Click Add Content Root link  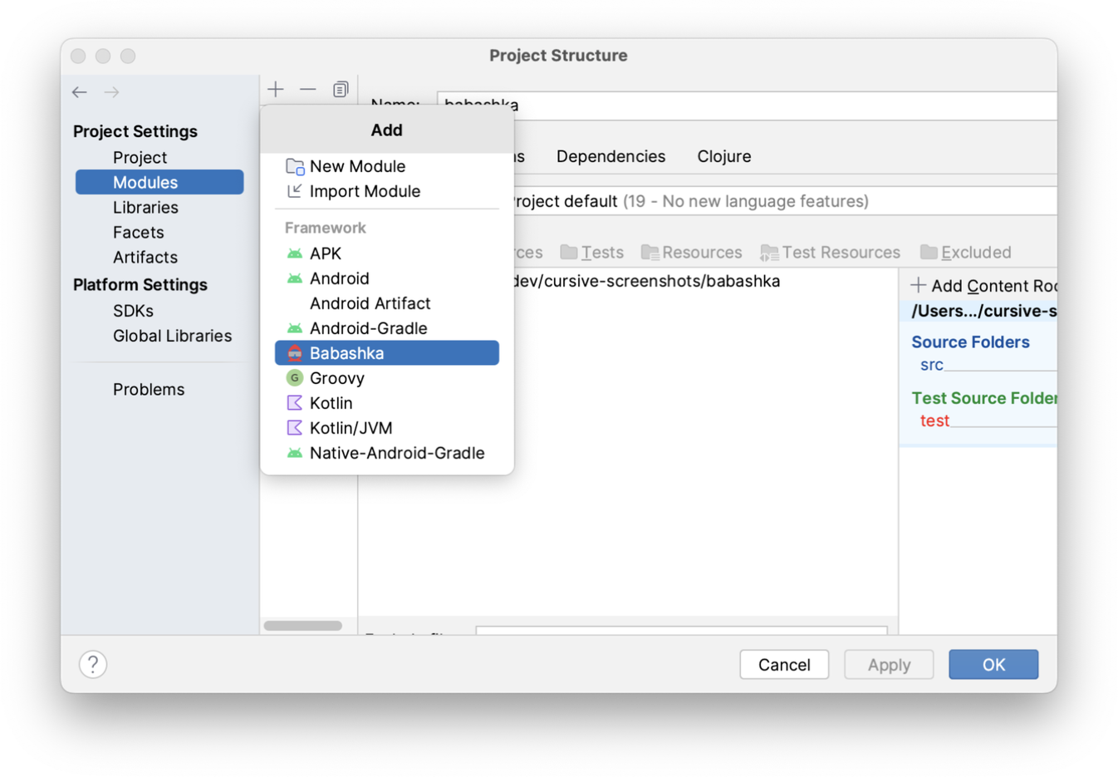coord(984,285)
